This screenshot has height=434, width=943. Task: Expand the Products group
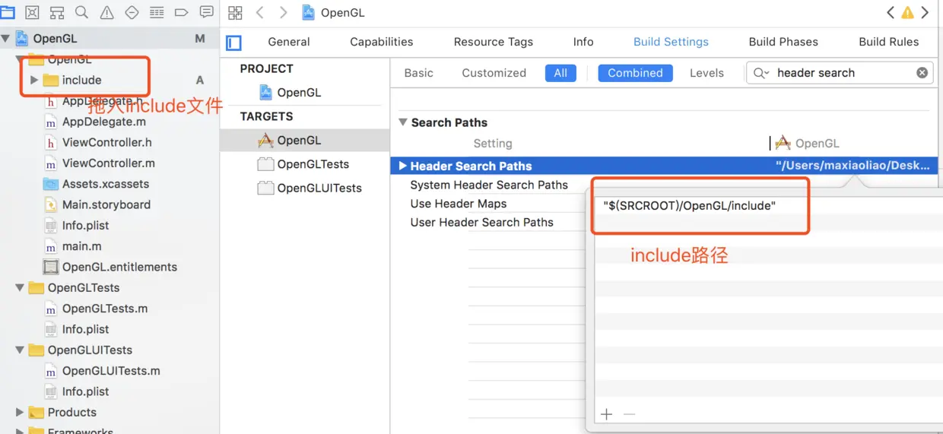pyautogui.click(x=20, y=412)
